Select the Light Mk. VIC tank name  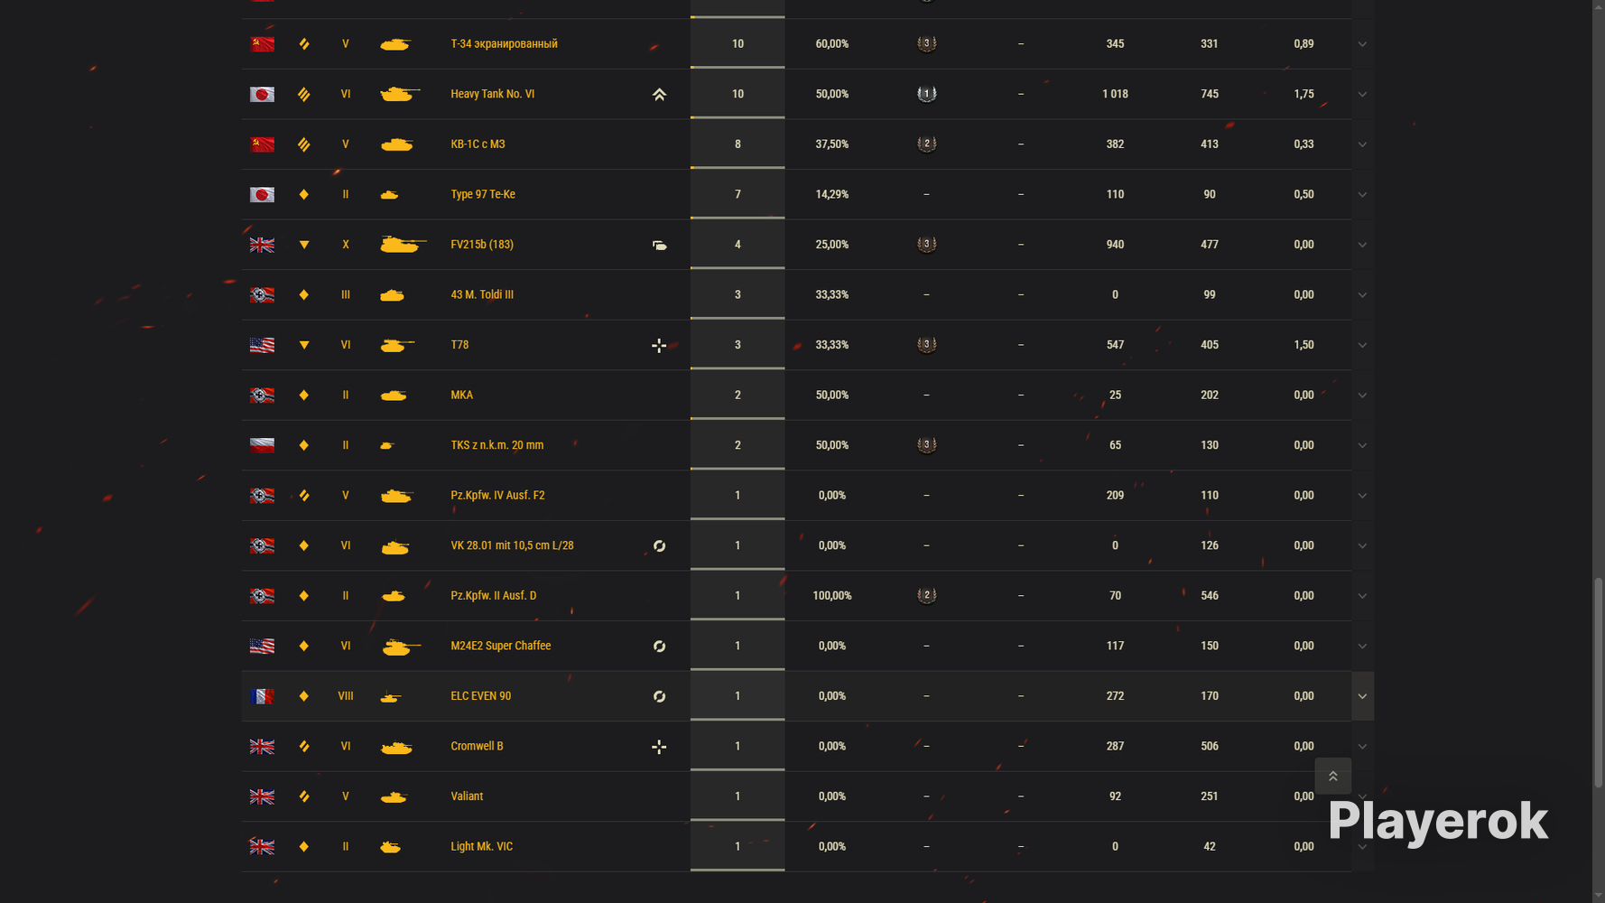point(481,846)
